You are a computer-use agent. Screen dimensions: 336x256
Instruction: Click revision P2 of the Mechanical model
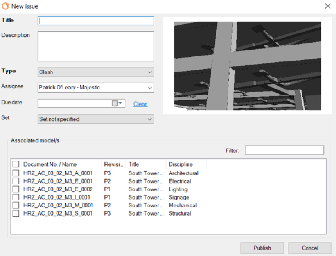click(108, 206)
